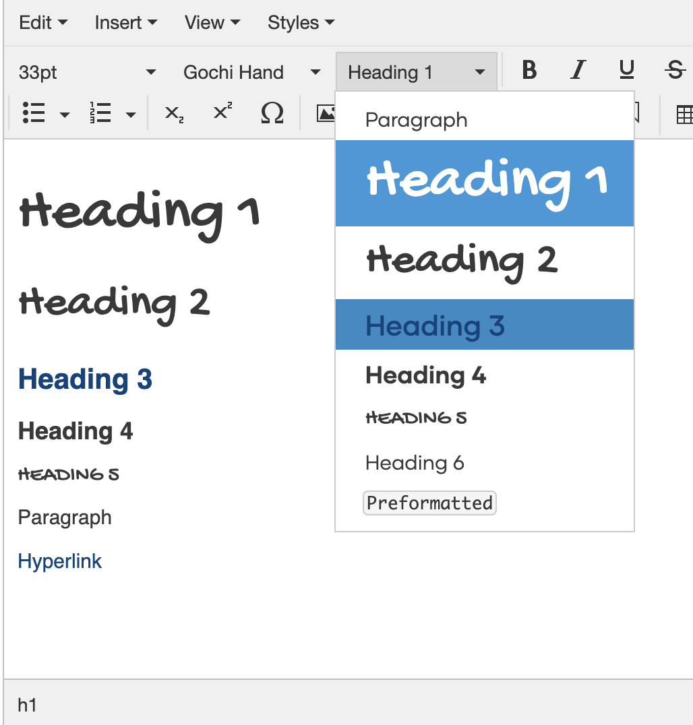Toggle Strikethrough formatting
The width and height of the screenshot is (693, 725).
(675, 70)
